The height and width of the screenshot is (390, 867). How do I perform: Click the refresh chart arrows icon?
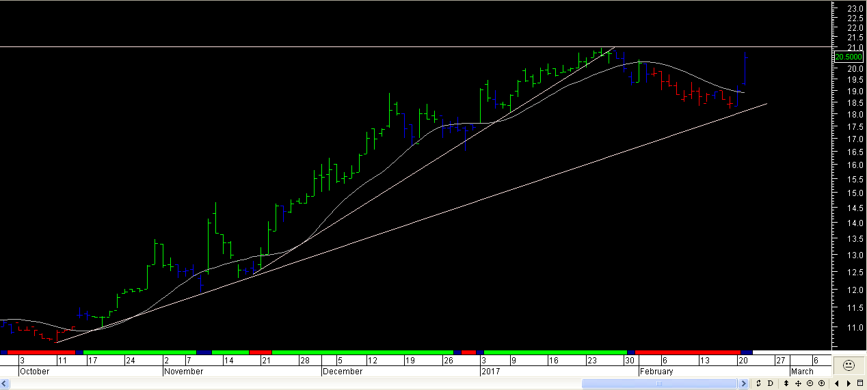[758, 383]
